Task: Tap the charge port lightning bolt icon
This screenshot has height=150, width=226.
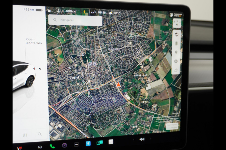Action: tap(40, 69)
